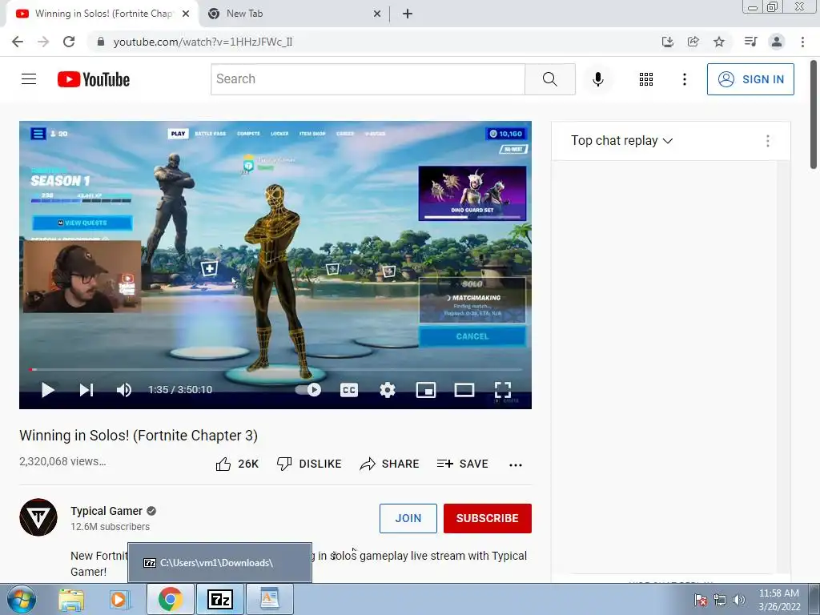Like the video (26K thumbs up)

237,464
